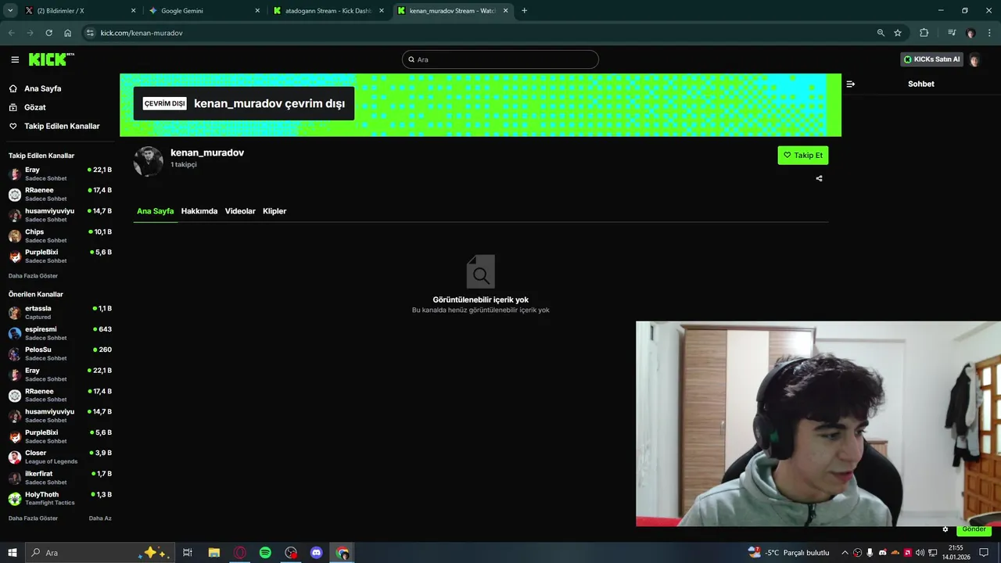Click KICKs Satın Al button
Screen dimensions: 1001x563
coord(931,59)
